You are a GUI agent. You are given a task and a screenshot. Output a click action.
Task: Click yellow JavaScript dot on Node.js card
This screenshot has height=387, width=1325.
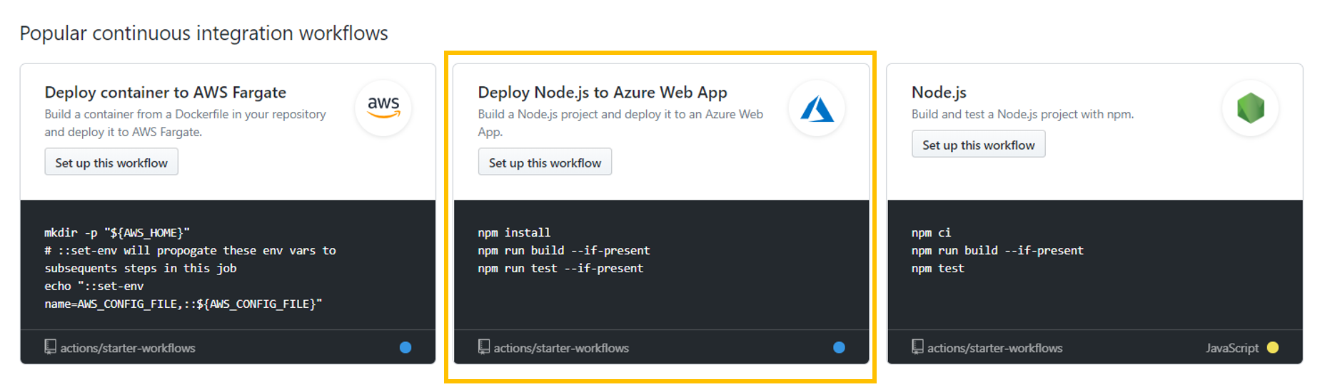coord(1273,348)
